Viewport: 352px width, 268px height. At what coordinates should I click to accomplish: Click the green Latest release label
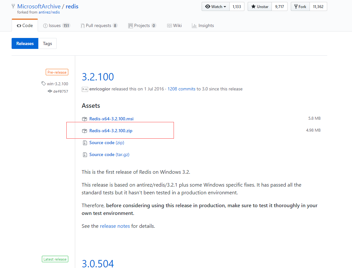[x=55, y=259]
